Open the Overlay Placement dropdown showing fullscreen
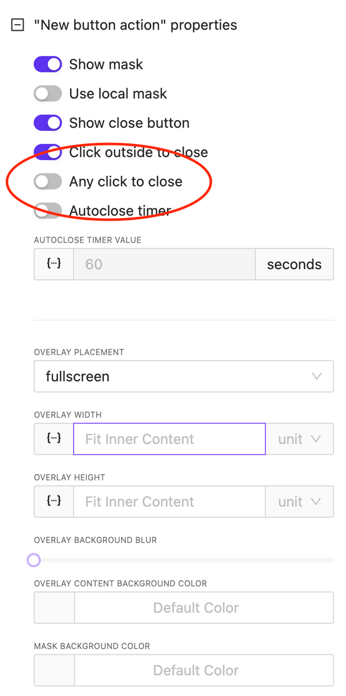346x696 pixels. click(x=184, y=376)
